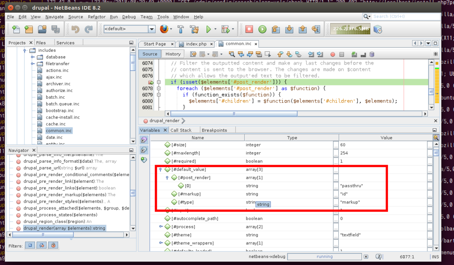Jump to next bookmark in editor toolbar
The image size is (454, 265).
tap(289, 54)
